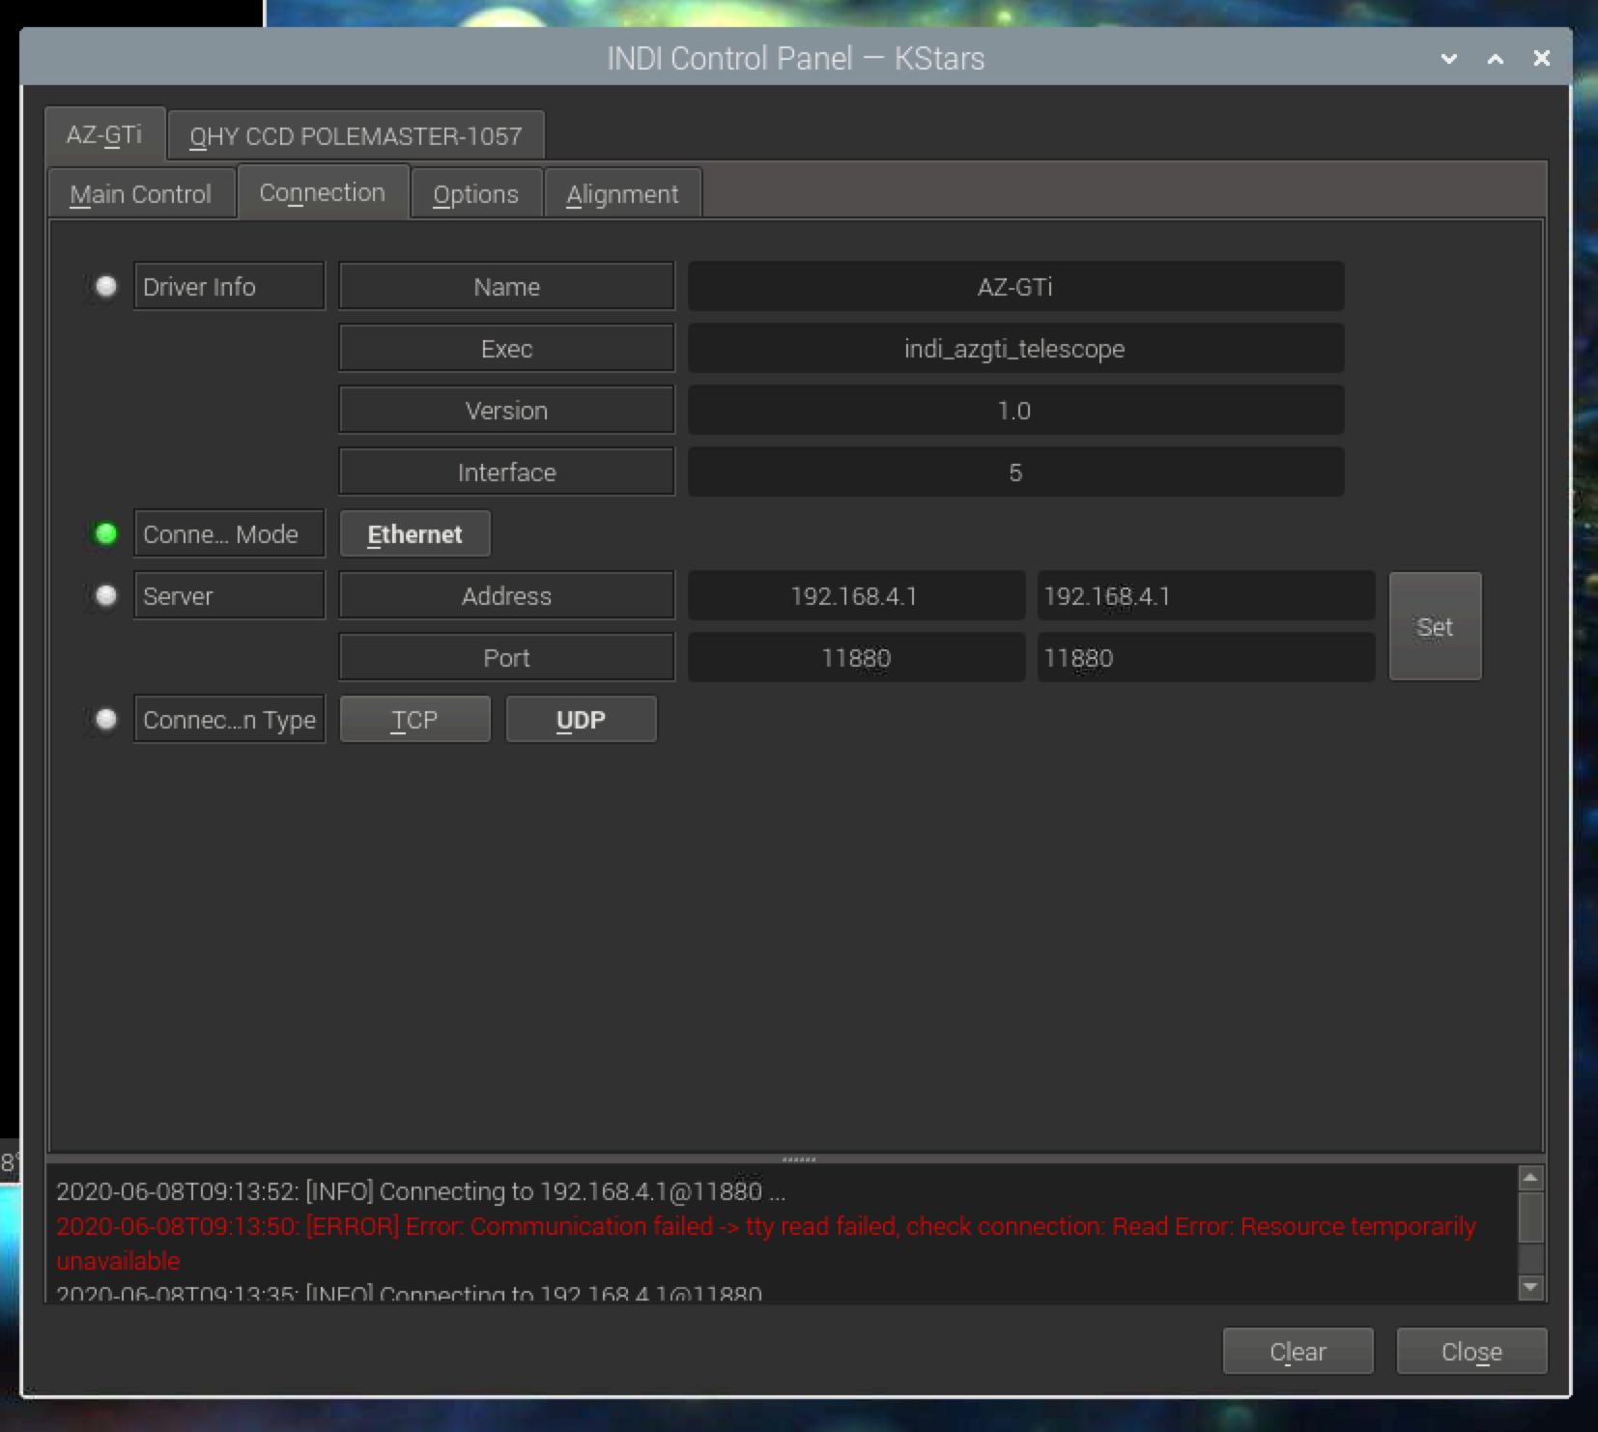Click the 'Exec' field label

pyautogui.click(x=506, y=349)
